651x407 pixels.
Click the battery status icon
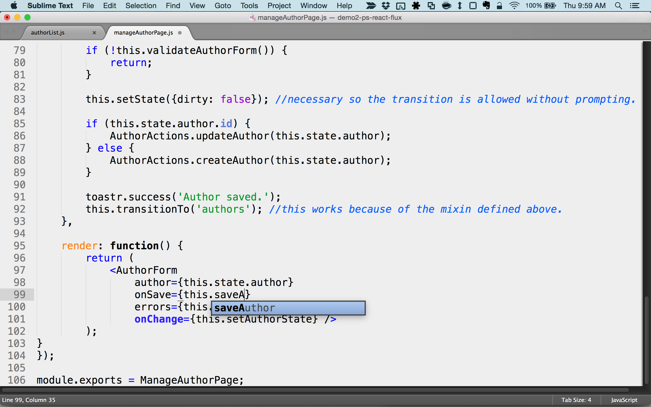tap(550, 6)
